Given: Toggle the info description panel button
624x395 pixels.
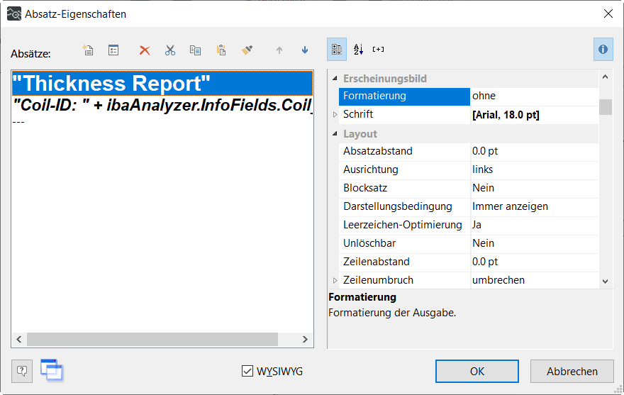Looking at the screenshot, I should [x=603, y=49].
